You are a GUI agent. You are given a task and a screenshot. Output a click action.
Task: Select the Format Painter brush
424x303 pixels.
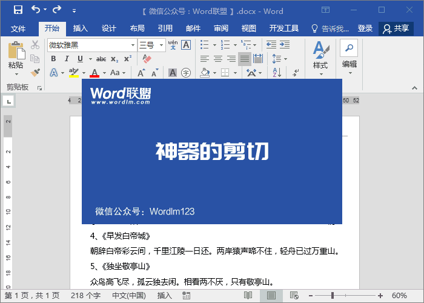click(x=35, y=73)
